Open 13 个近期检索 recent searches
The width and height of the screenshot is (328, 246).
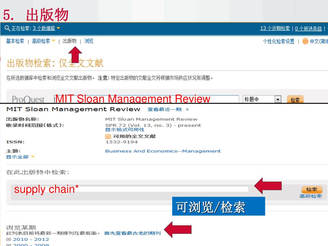tap(275, 29)
